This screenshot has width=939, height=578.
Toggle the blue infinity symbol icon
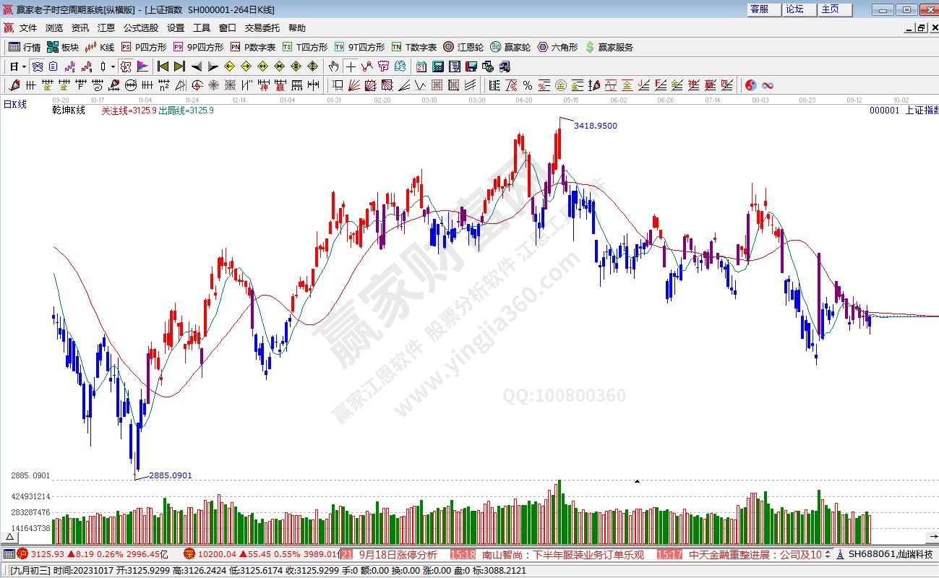coord(768,85)
